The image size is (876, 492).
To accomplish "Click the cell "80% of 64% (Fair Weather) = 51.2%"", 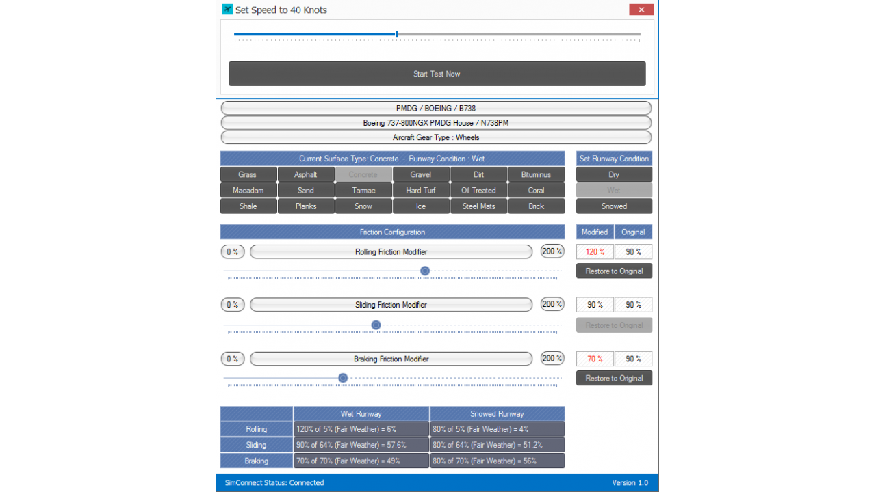I will (497, 445).
